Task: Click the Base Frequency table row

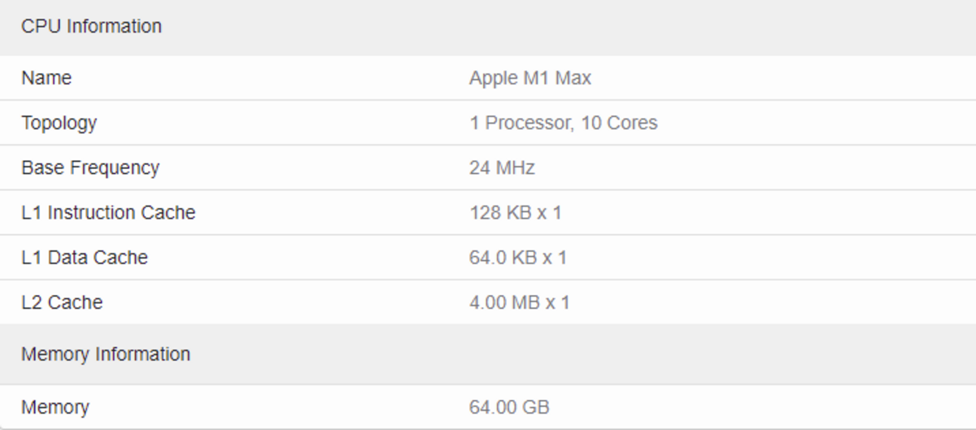Action: pyautogui.click(x=488, y=167)
